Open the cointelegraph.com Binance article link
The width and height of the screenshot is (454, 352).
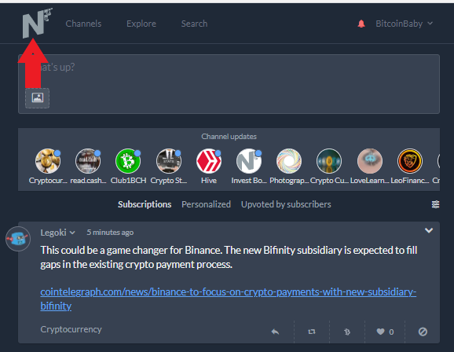(228, 299)
